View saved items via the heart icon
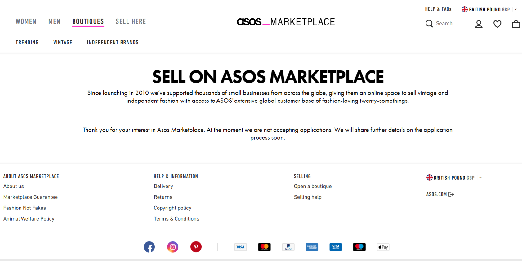 (497, 24)
